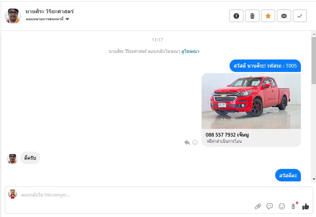Mark conversation done with checkmark icon
316x217 pixels.
(300, 16)
